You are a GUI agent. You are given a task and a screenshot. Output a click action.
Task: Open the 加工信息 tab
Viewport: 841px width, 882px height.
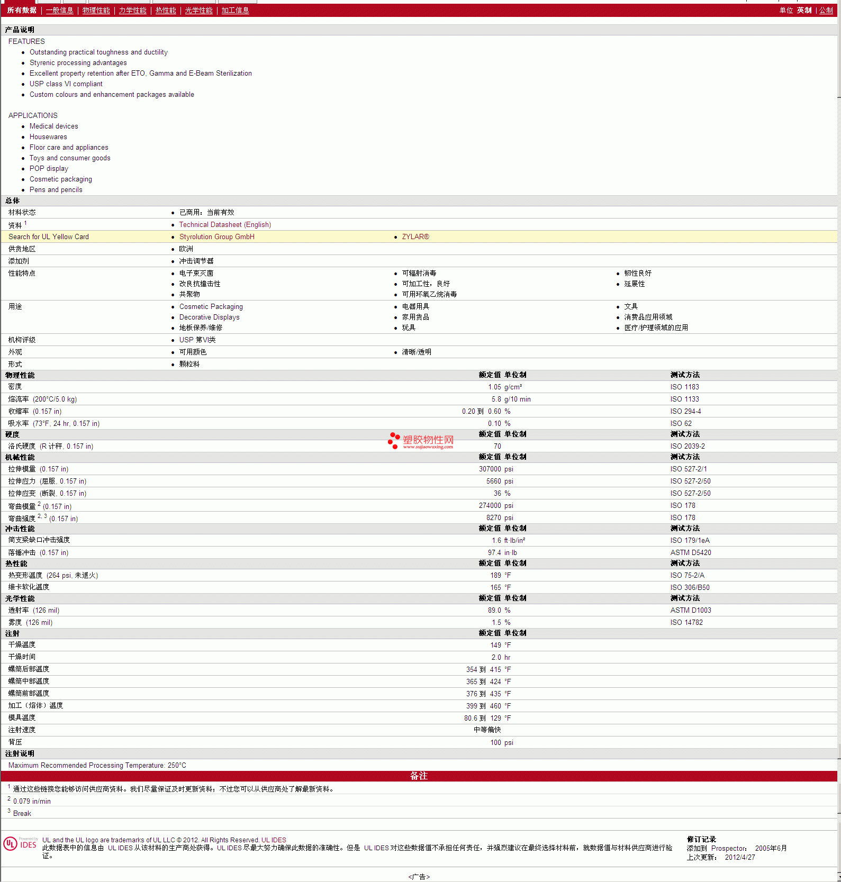(235, 11)
